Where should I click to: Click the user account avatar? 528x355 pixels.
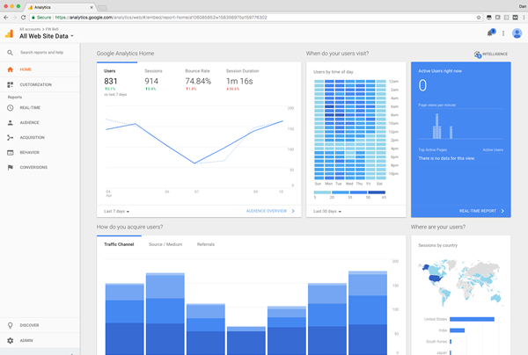[x=517, y=33]
